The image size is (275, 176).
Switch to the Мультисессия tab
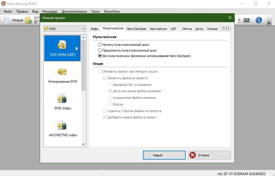(x=113, y=28)
